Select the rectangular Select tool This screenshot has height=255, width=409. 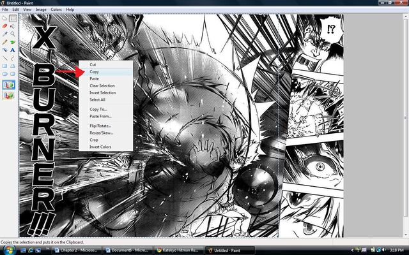coord(13,18)
